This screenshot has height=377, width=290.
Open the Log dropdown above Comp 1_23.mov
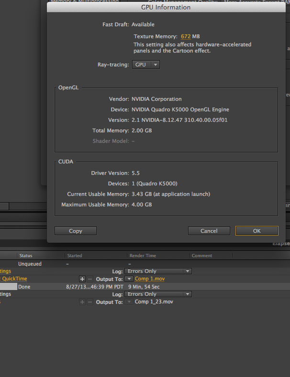(158, 294)
